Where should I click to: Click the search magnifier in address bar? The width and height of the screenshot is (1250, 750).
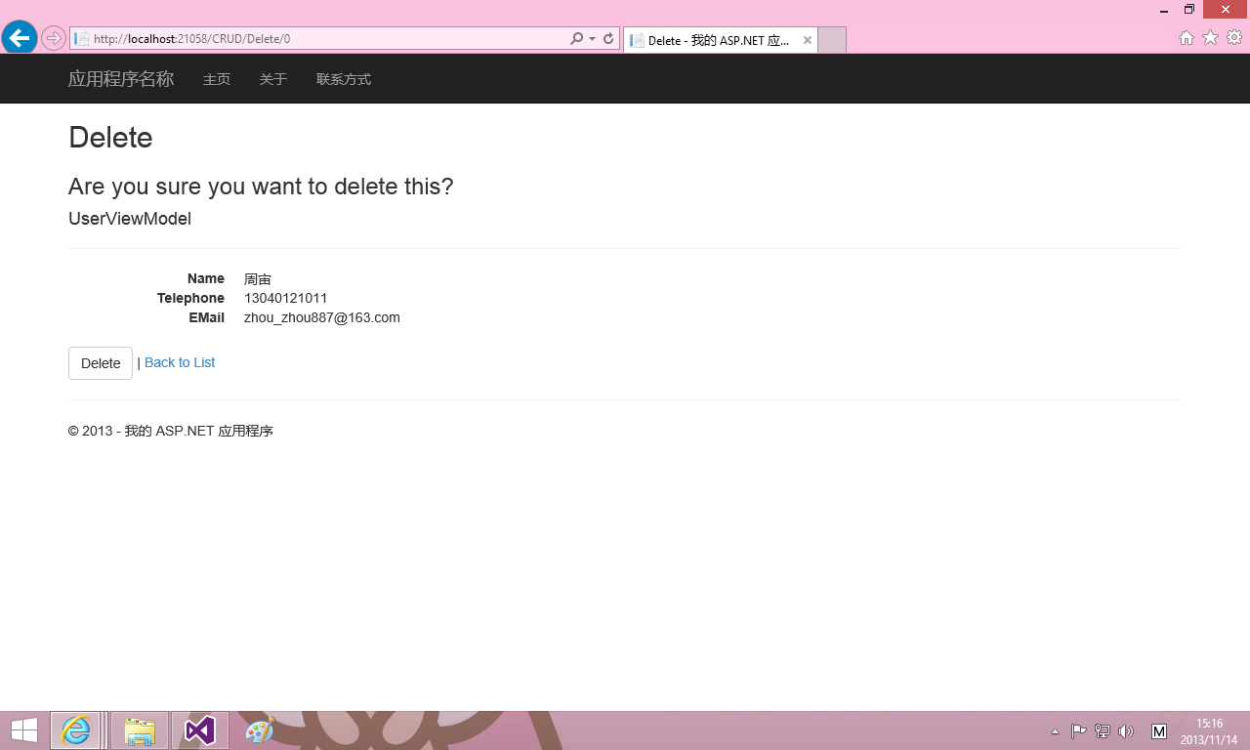[x=576, y=38]
